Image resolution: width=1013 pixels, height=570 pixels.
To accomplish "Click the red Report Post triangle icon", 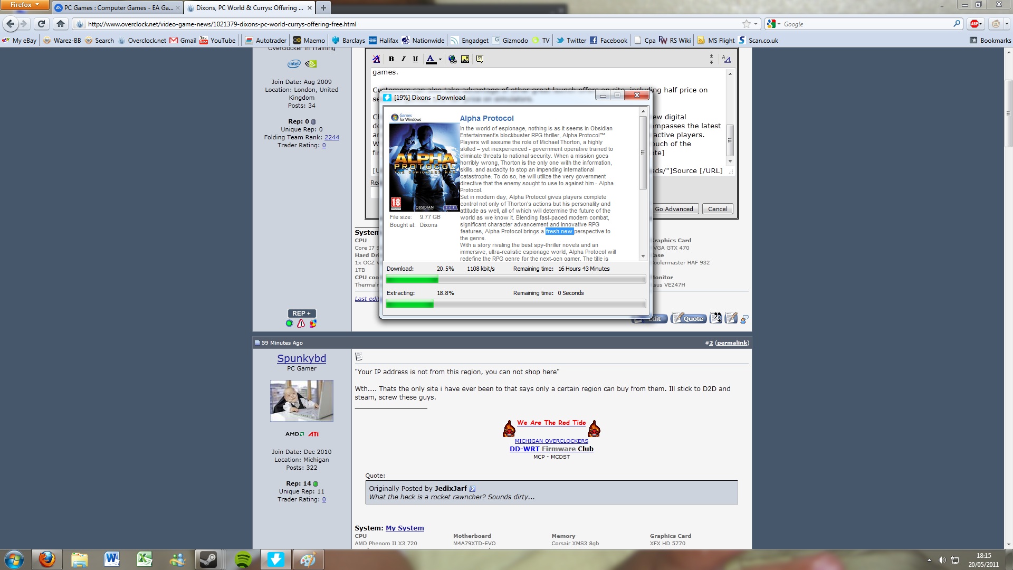I will (x=301, y=324).
